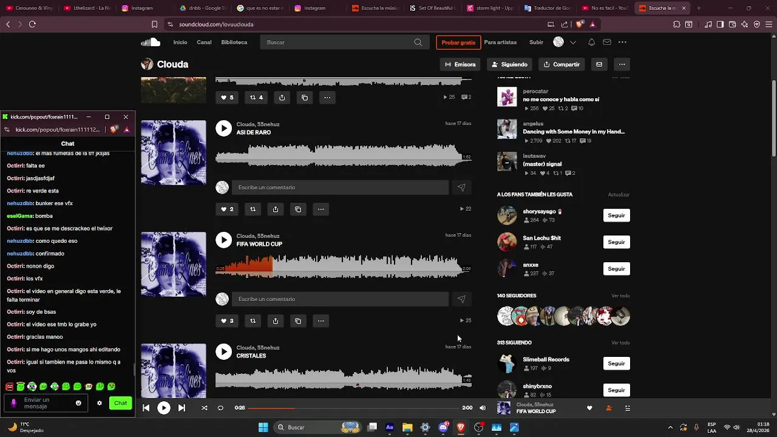
Task: Like the FIFA WORLD CUP track
Action: pos(226,321)
